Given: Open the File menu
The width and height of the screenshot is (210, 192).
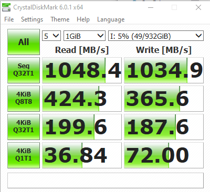Looking at the screenshot, I should [x=9, y=19].
